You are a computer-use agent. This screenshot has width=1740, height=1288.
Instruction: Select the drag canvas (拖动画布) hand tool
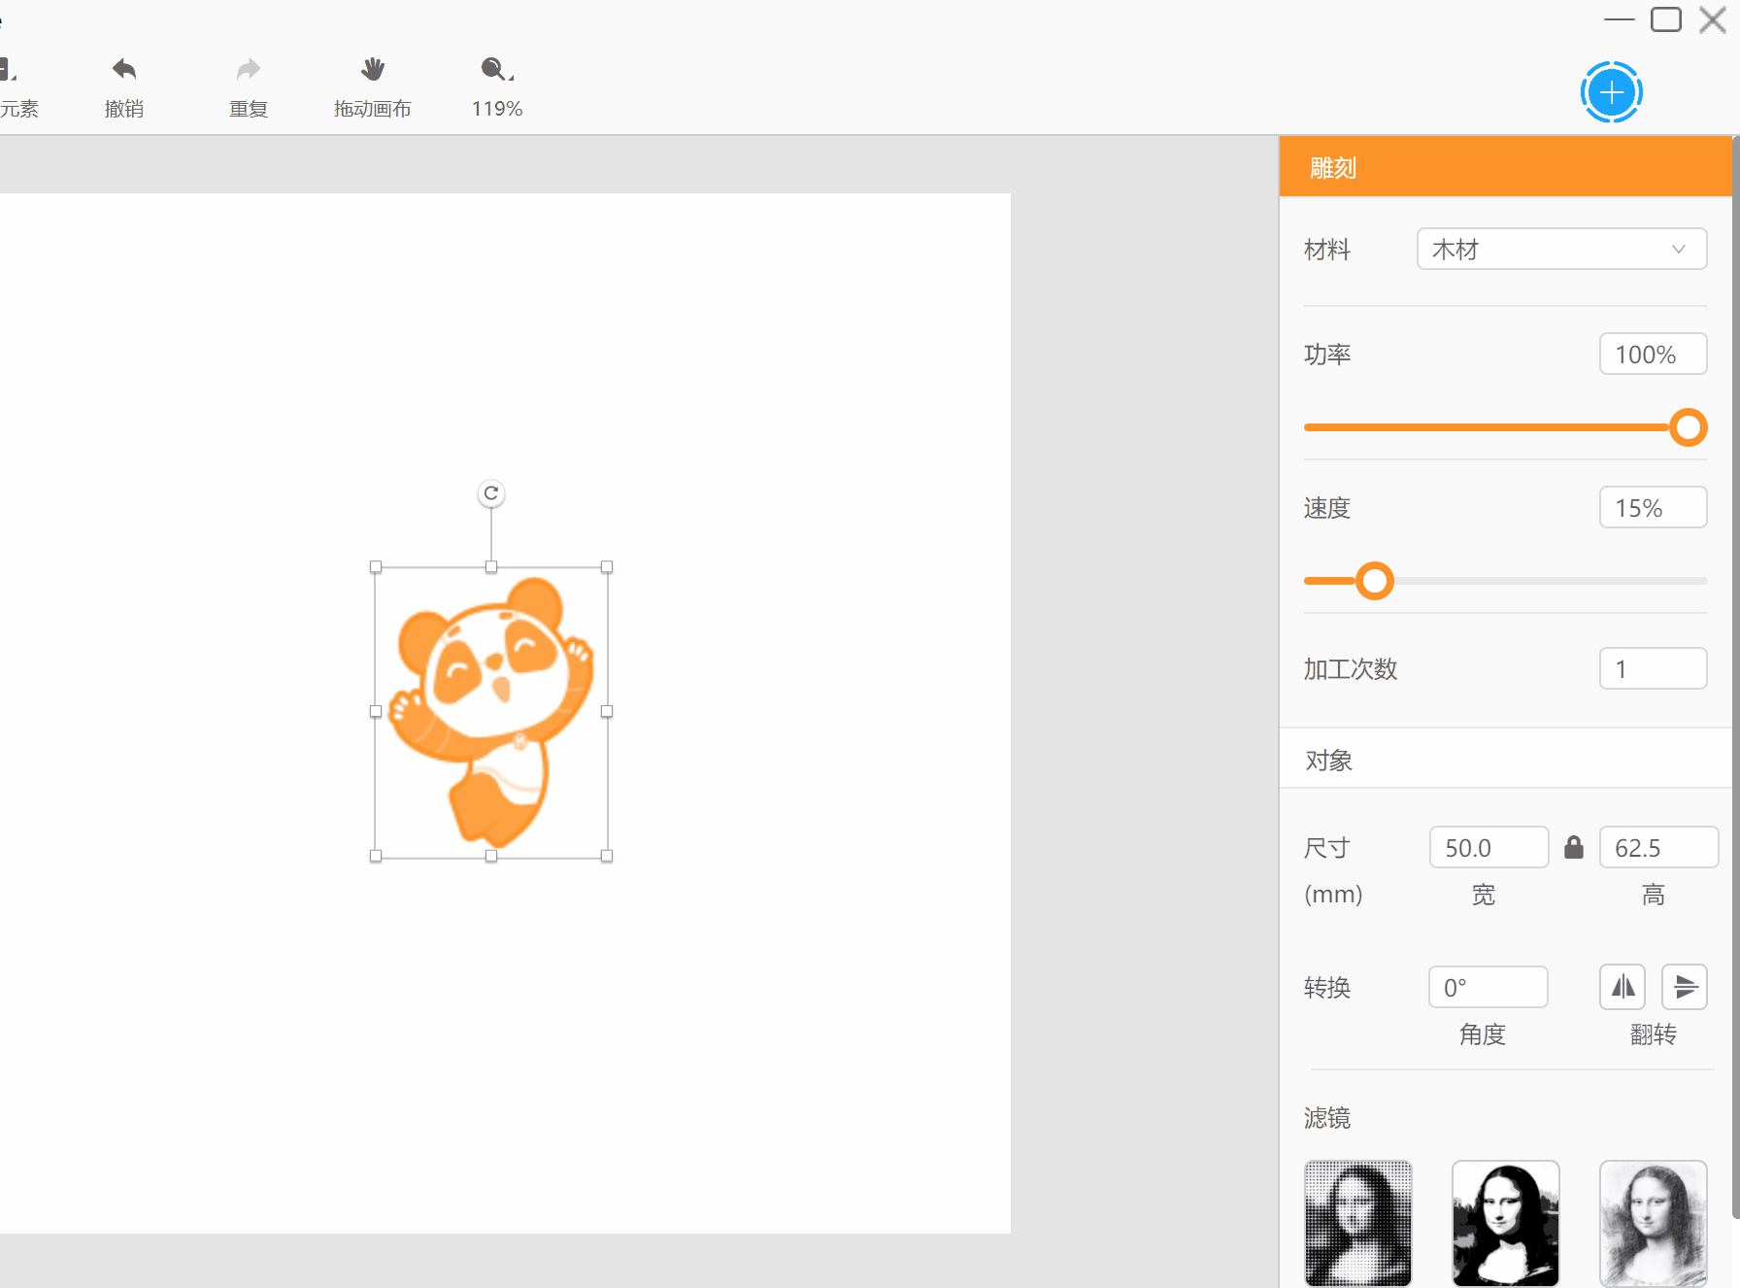point(373,69)
